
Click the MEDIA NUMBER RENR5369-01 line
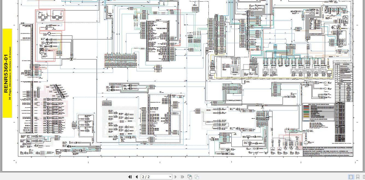click(x=314, y=149)
